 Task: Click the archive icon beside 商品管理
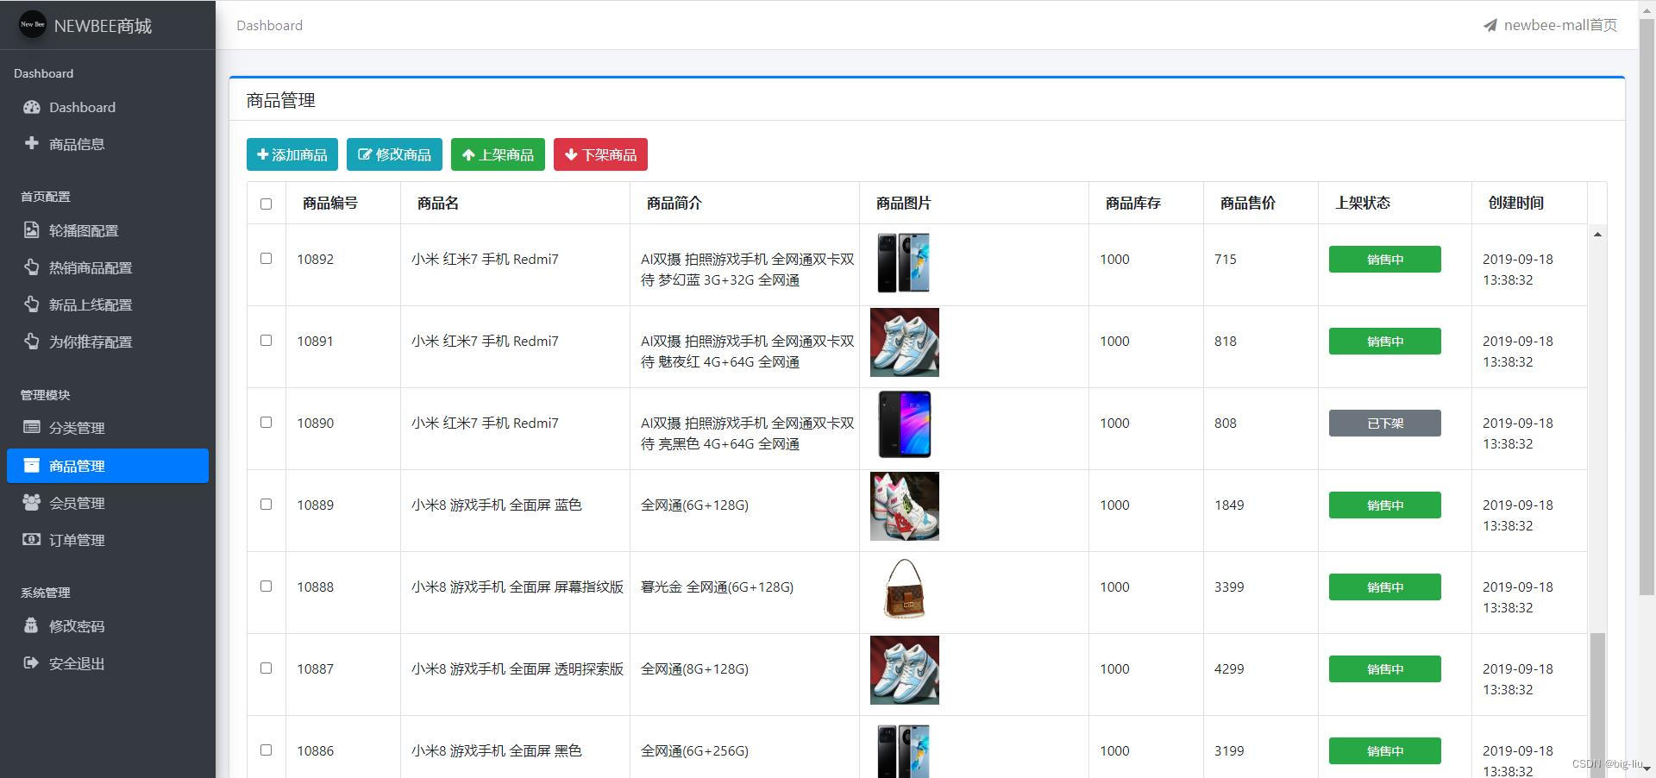click(x=32, y=465)
